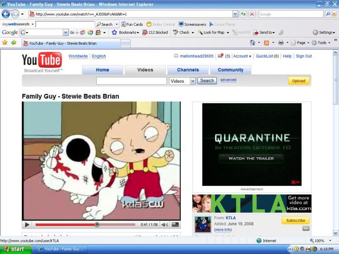
Task: Click the Bookmarks star in Google toolbar
Action: 114,33
